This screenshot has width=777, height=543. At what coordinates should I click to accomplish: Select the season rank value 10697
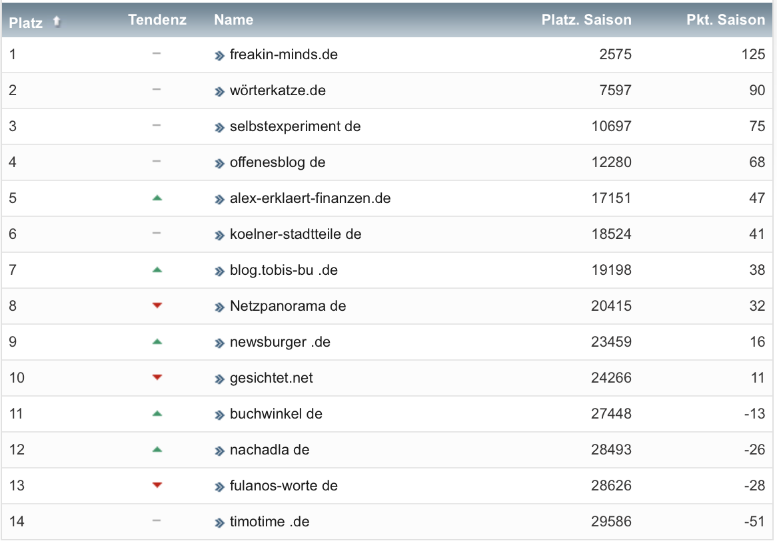tap(612, 126)
